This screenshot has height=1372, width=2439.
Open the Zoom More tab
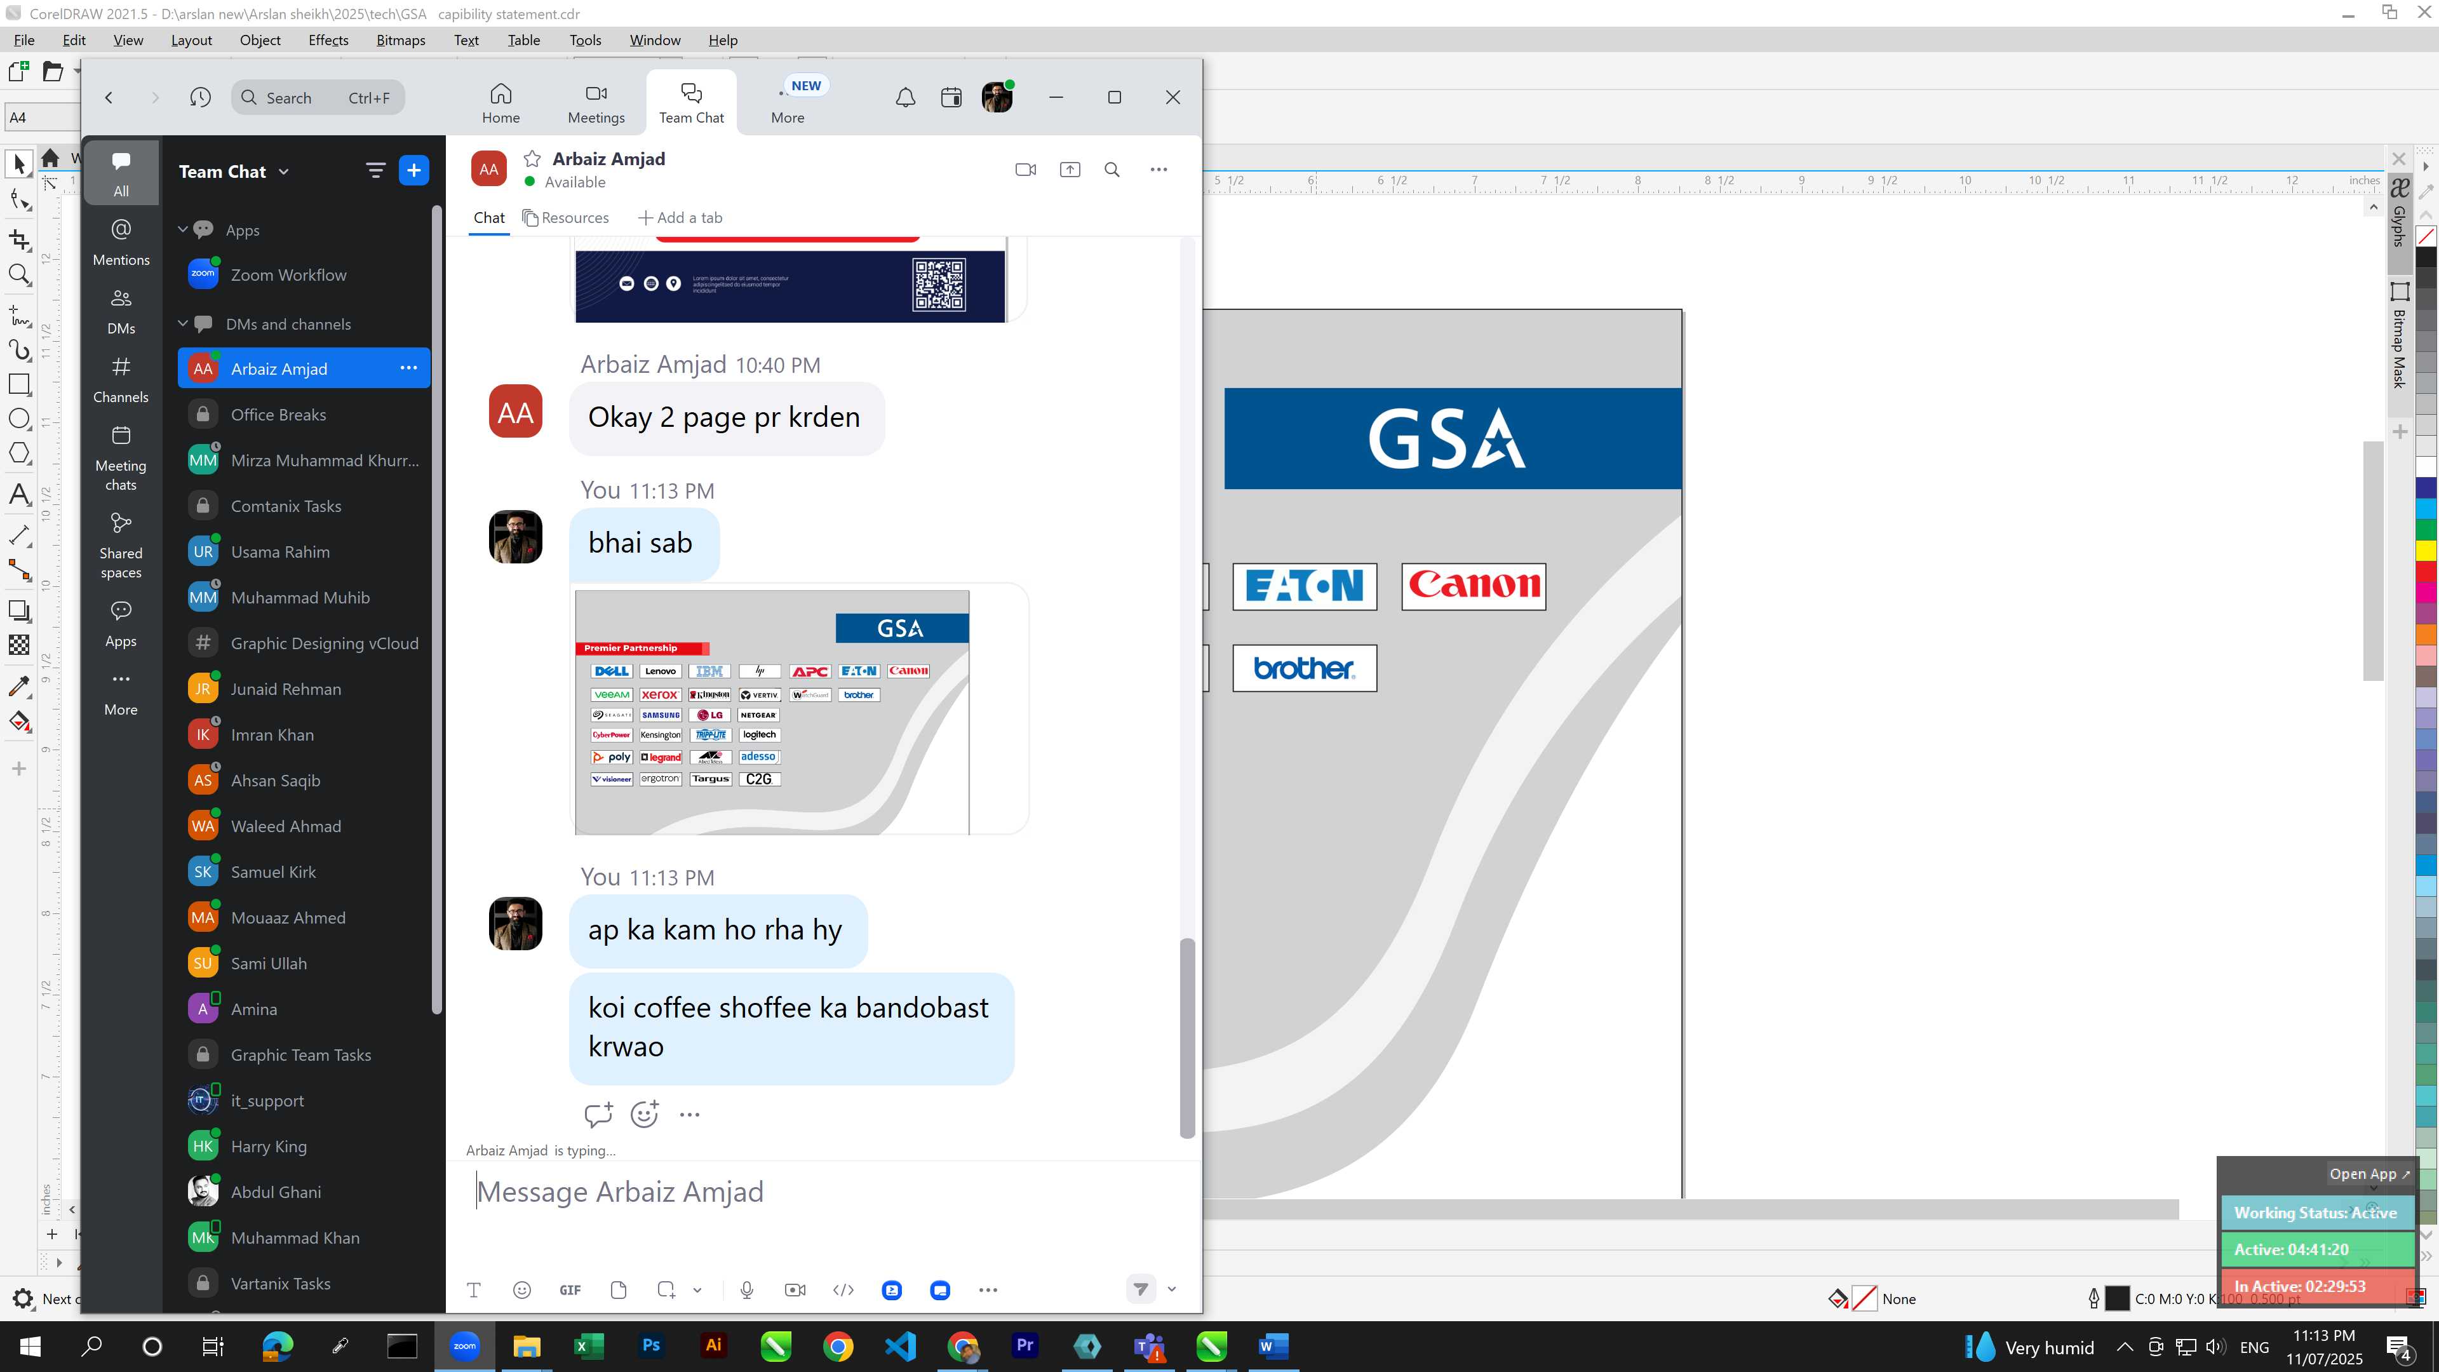coord(788,103)
